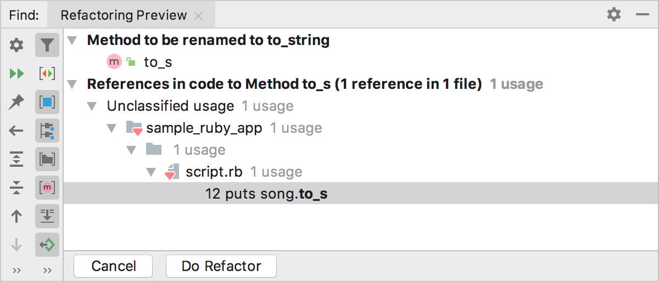Click the left arrow back icon
The width and height of the screenshot is (659, 282).
17,131
